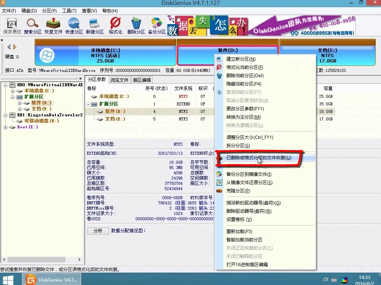Launch the 恢复文件 file recovery tool
The height and width of the screenshot is (285, 381).
click(x=53, y=26)
